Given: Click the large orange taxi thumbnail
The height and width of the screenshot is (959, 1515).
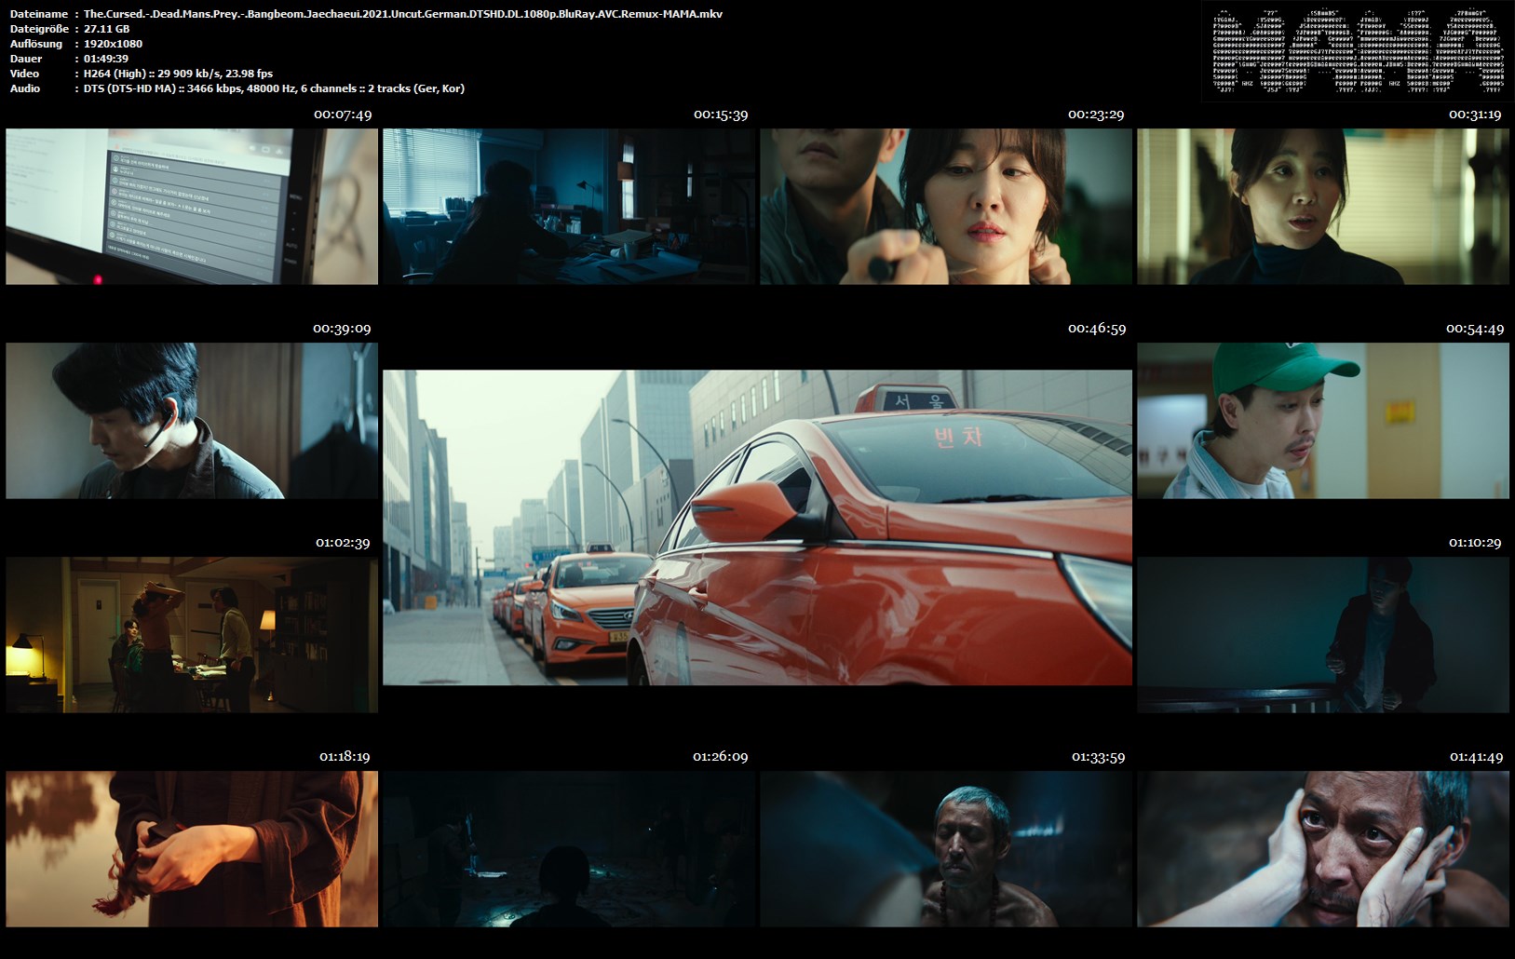Looking at the screenshot, I should 757,528.
